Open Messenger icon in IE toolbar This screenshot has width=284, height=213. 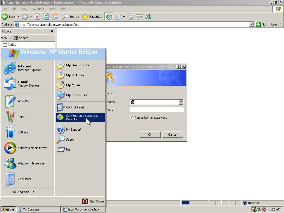pos(148,17)
